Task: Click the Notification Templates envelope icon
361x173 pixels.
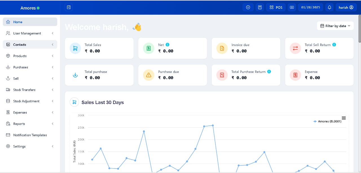Action: pyautogui.click(x=8, y=135)
